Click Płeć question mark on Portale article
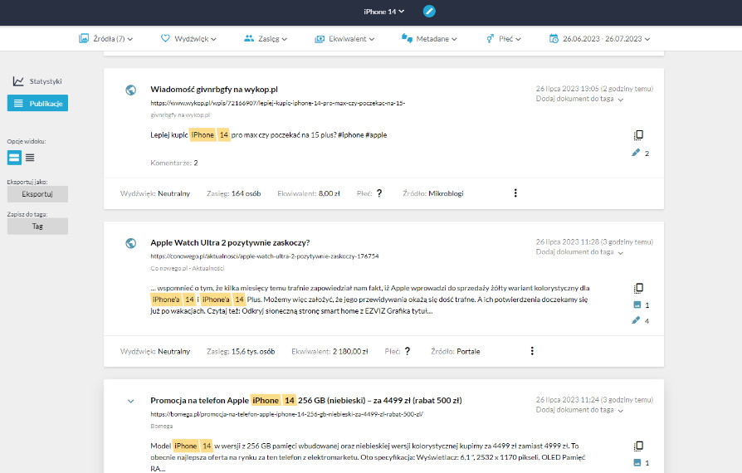Screen dimensions: 742x473 click(407, 351)
